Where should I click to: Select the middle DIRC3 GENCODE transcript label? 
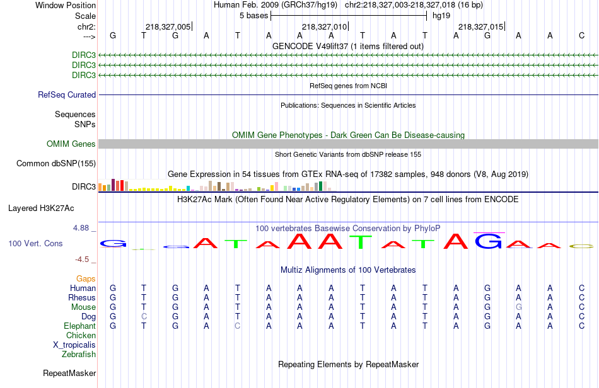84,66
